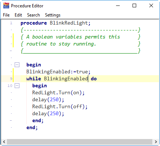160x146 pixels.
Task: Open the Edit menu
Action: click(18, 15)
